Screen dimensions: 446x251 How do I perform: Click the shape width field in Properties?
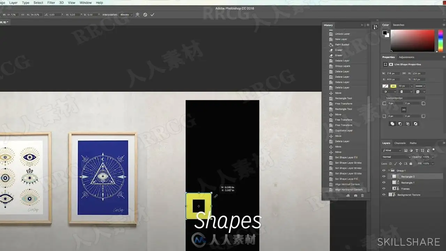click(x=393, y=73)
